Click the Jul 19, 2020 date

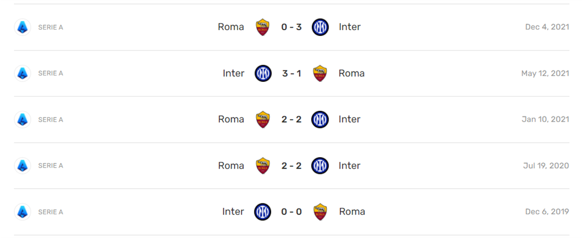coord(546,165)
